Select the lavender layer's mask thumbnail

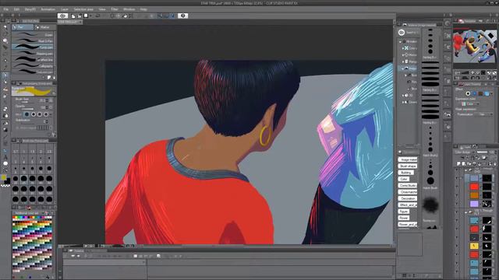pyautogui.click(x=487, y=204)
